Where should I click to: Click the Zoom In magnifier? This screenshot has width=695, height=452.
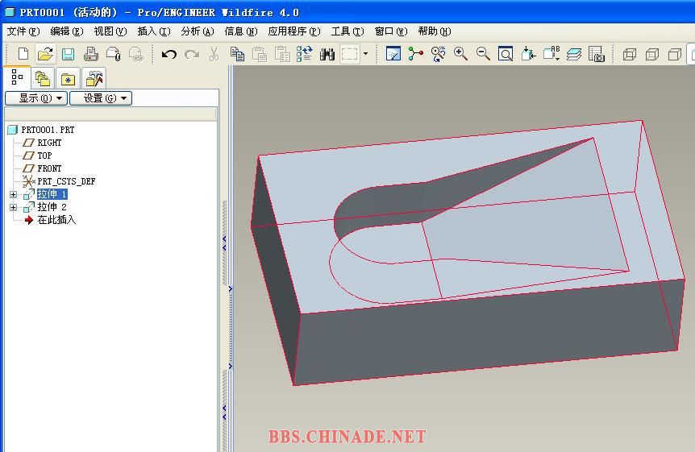[460, 54]
